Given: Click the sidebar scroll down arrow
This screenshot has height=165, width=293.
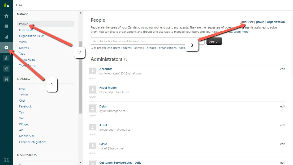Looking at the screenshot, I should [80, 163].
